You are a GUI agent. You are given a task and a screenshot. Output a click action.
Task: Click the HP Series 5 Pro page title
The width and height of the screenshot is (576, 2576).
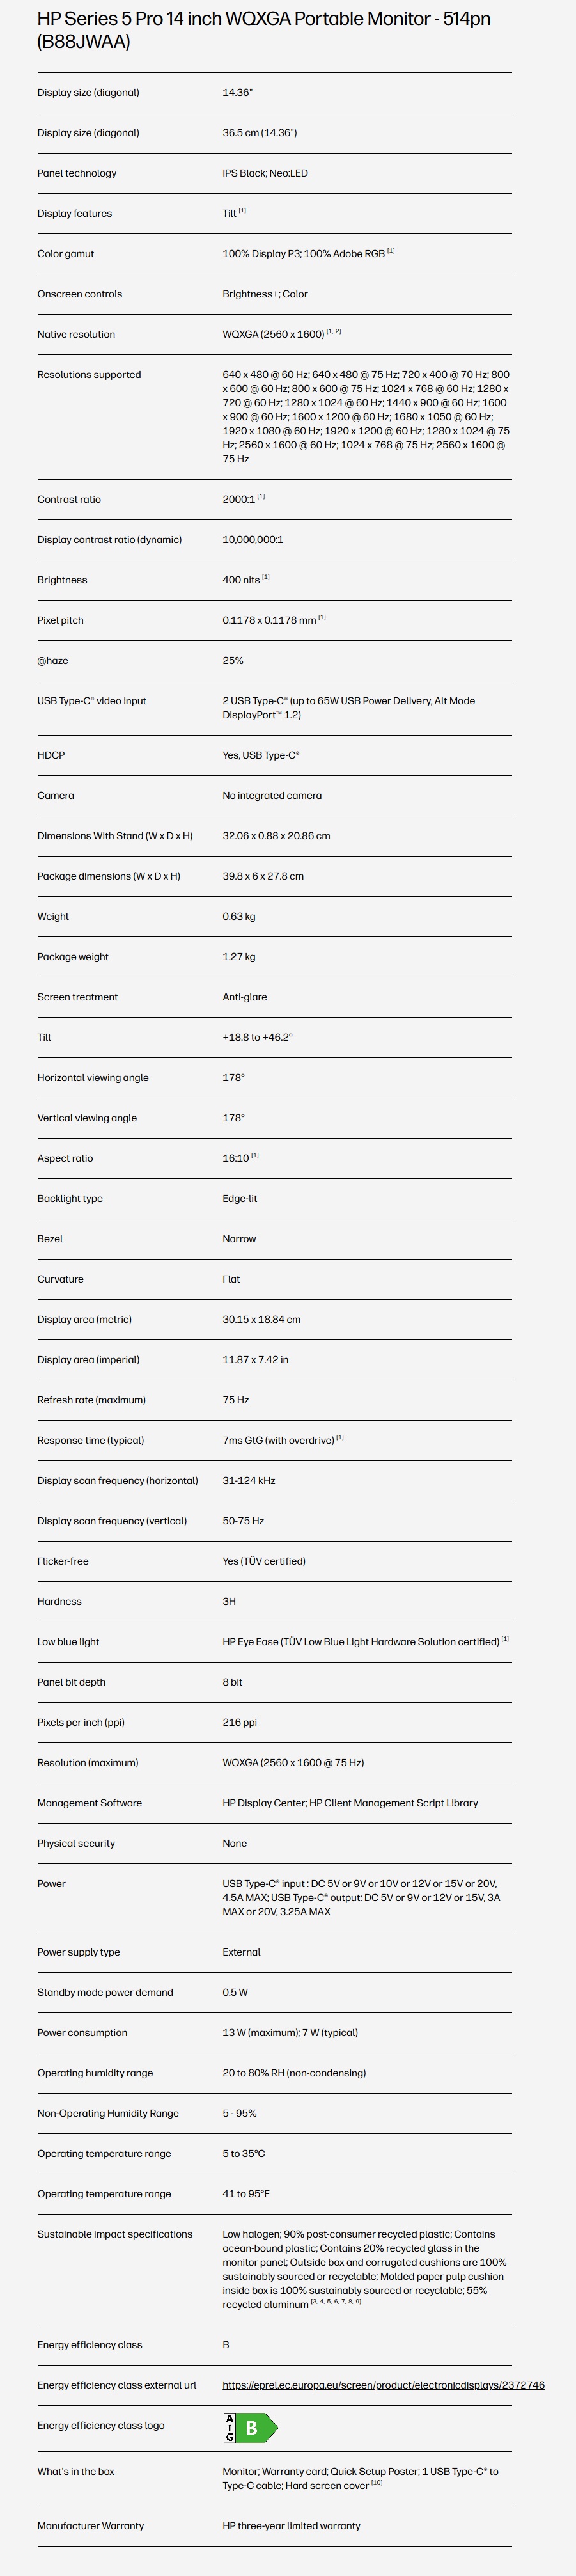click(x=264, y=30)
